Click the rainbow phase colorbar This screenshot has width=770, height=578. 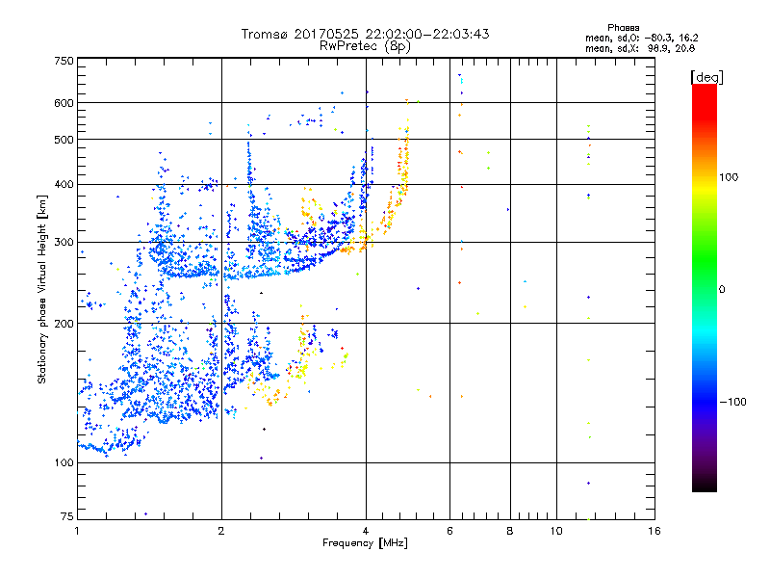(x=705, y=287)
